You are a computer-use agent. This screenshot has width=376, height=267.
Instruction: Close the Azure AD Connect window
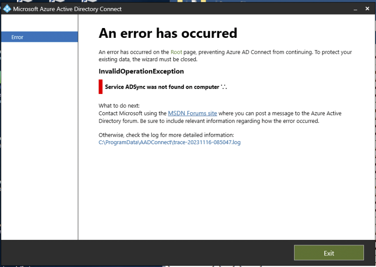367,8
